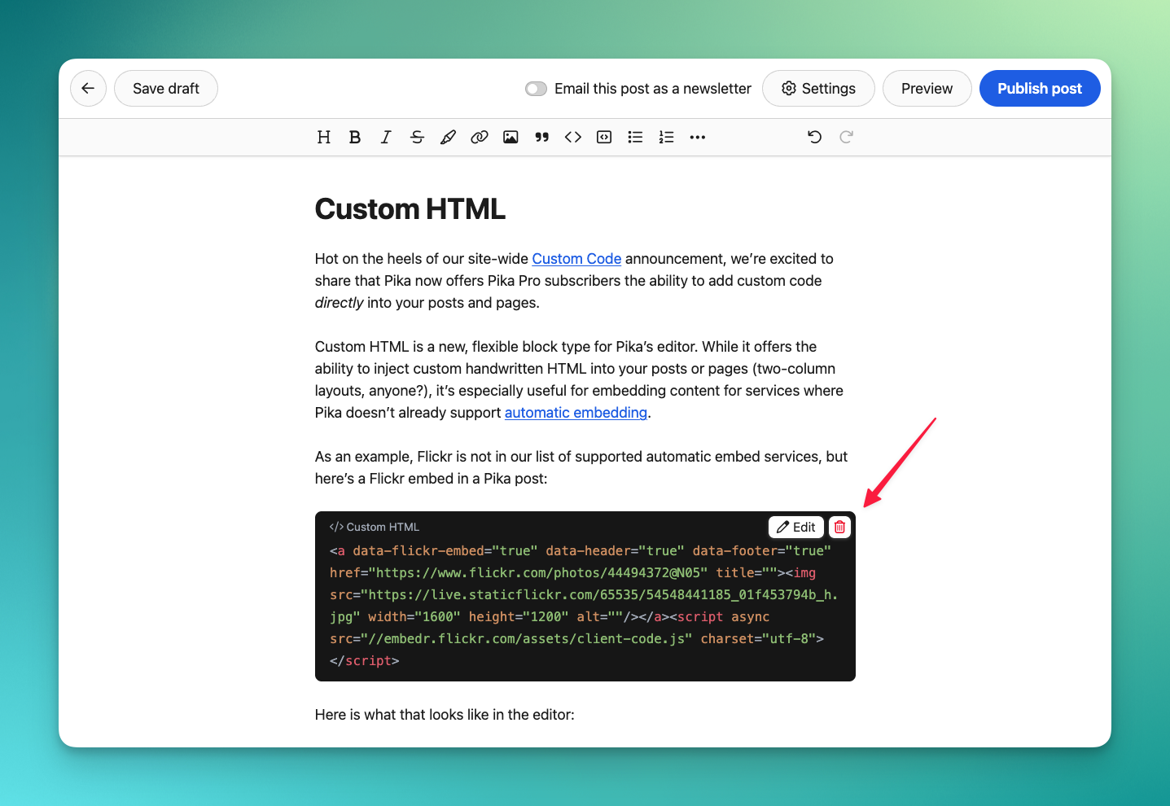
Task: Toggle Email this post as a newsletter
Action: [536, 89]
